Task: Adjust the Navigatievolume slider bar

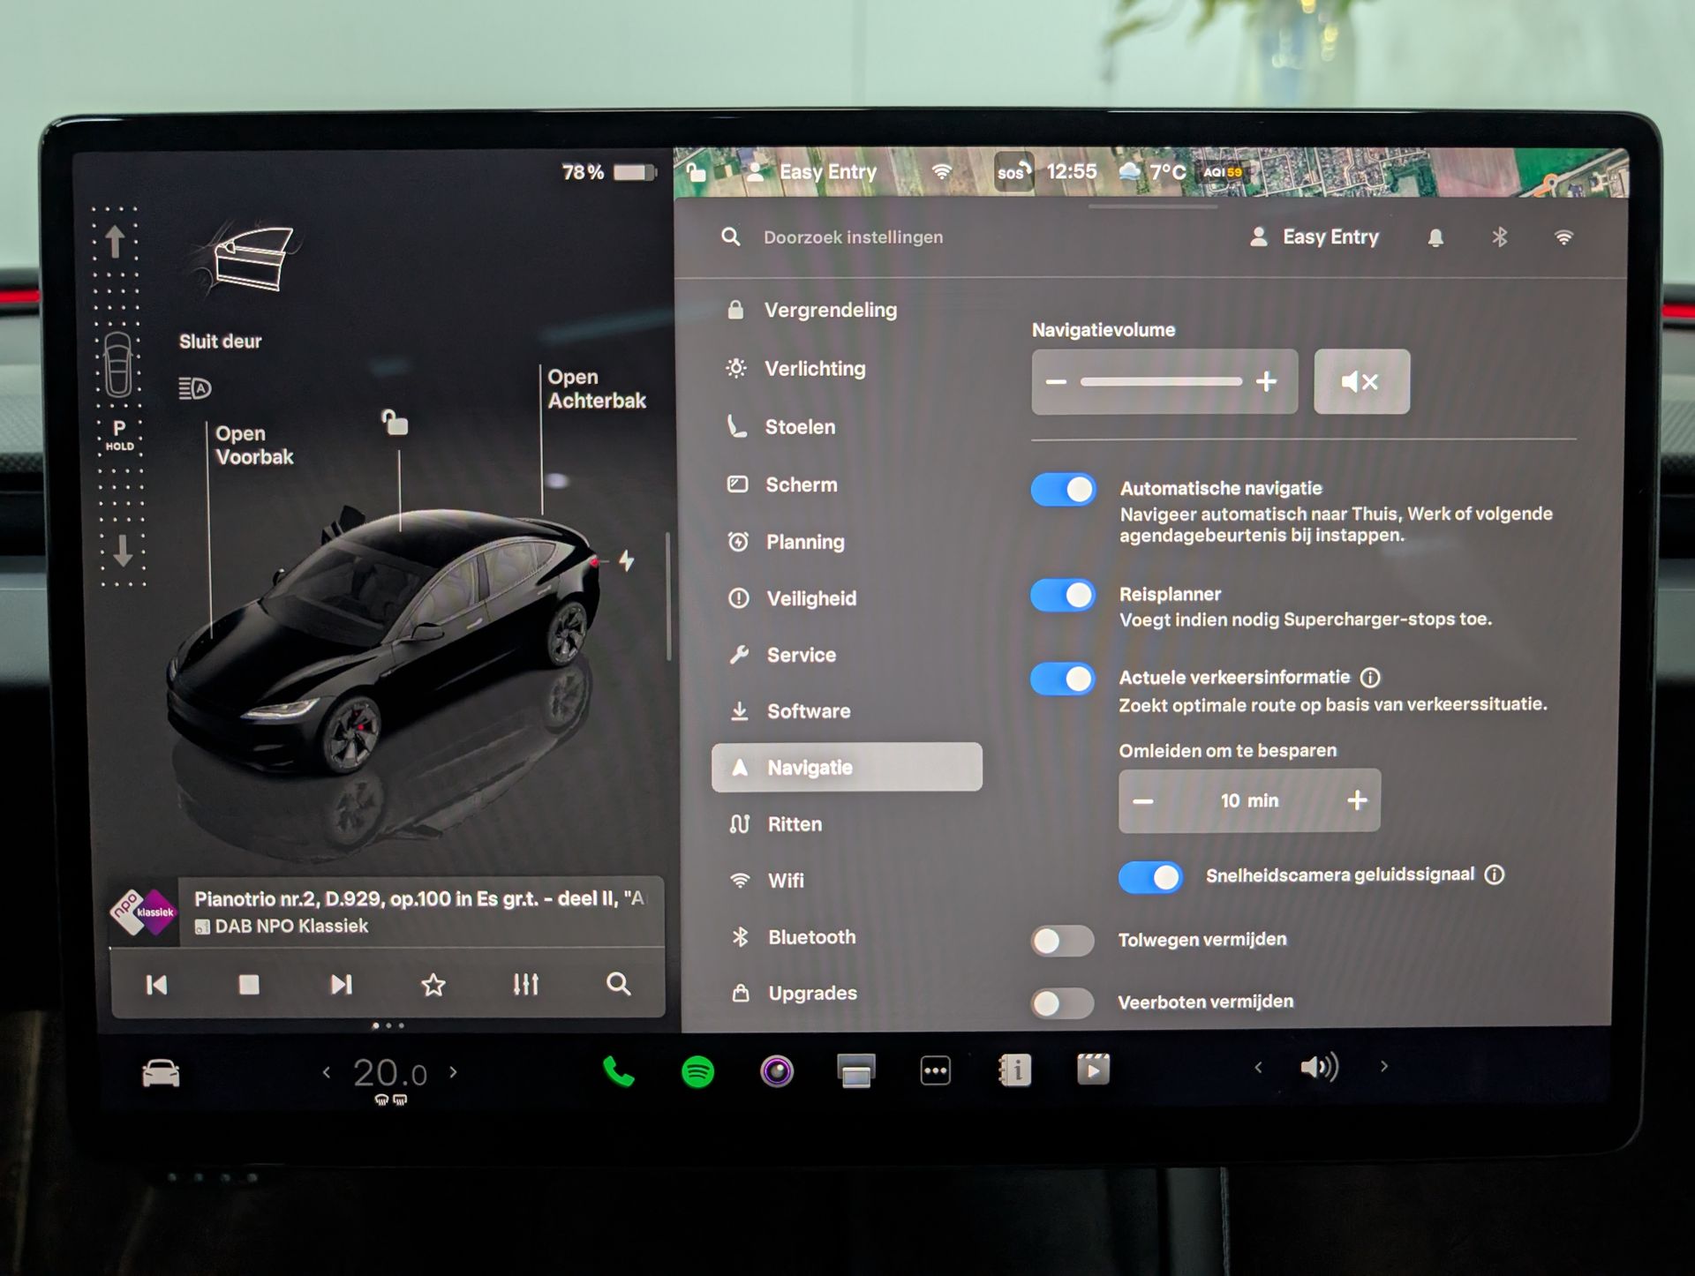Action: (x=1161, y=382)
